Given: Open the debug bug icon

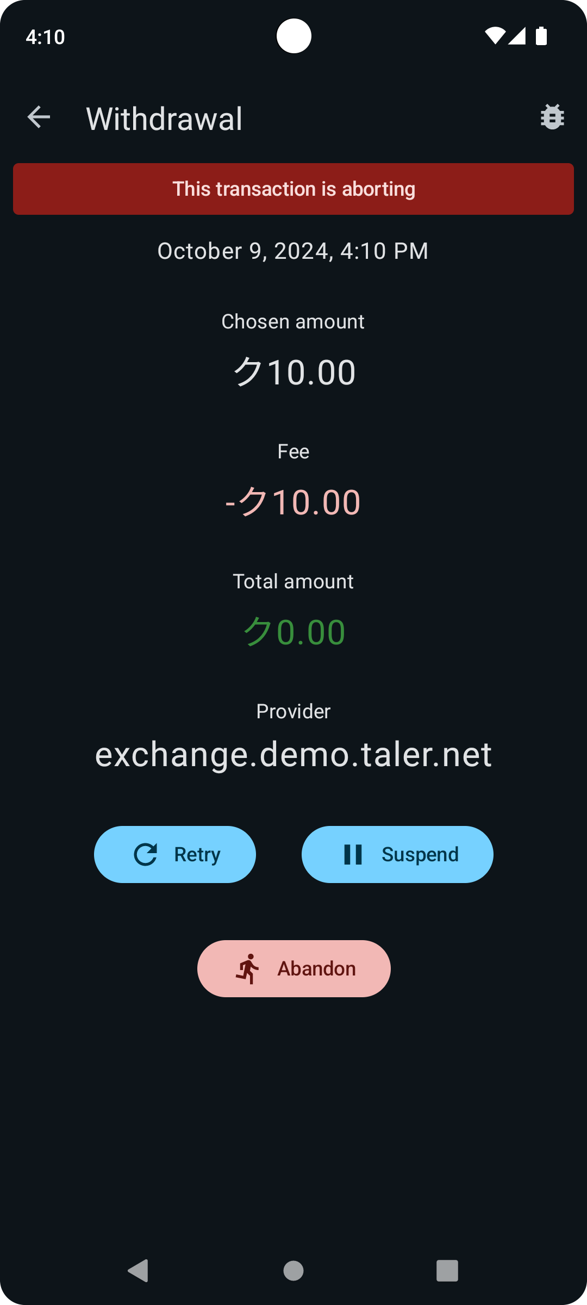Looking at the screenshot, I should point(552,117).
